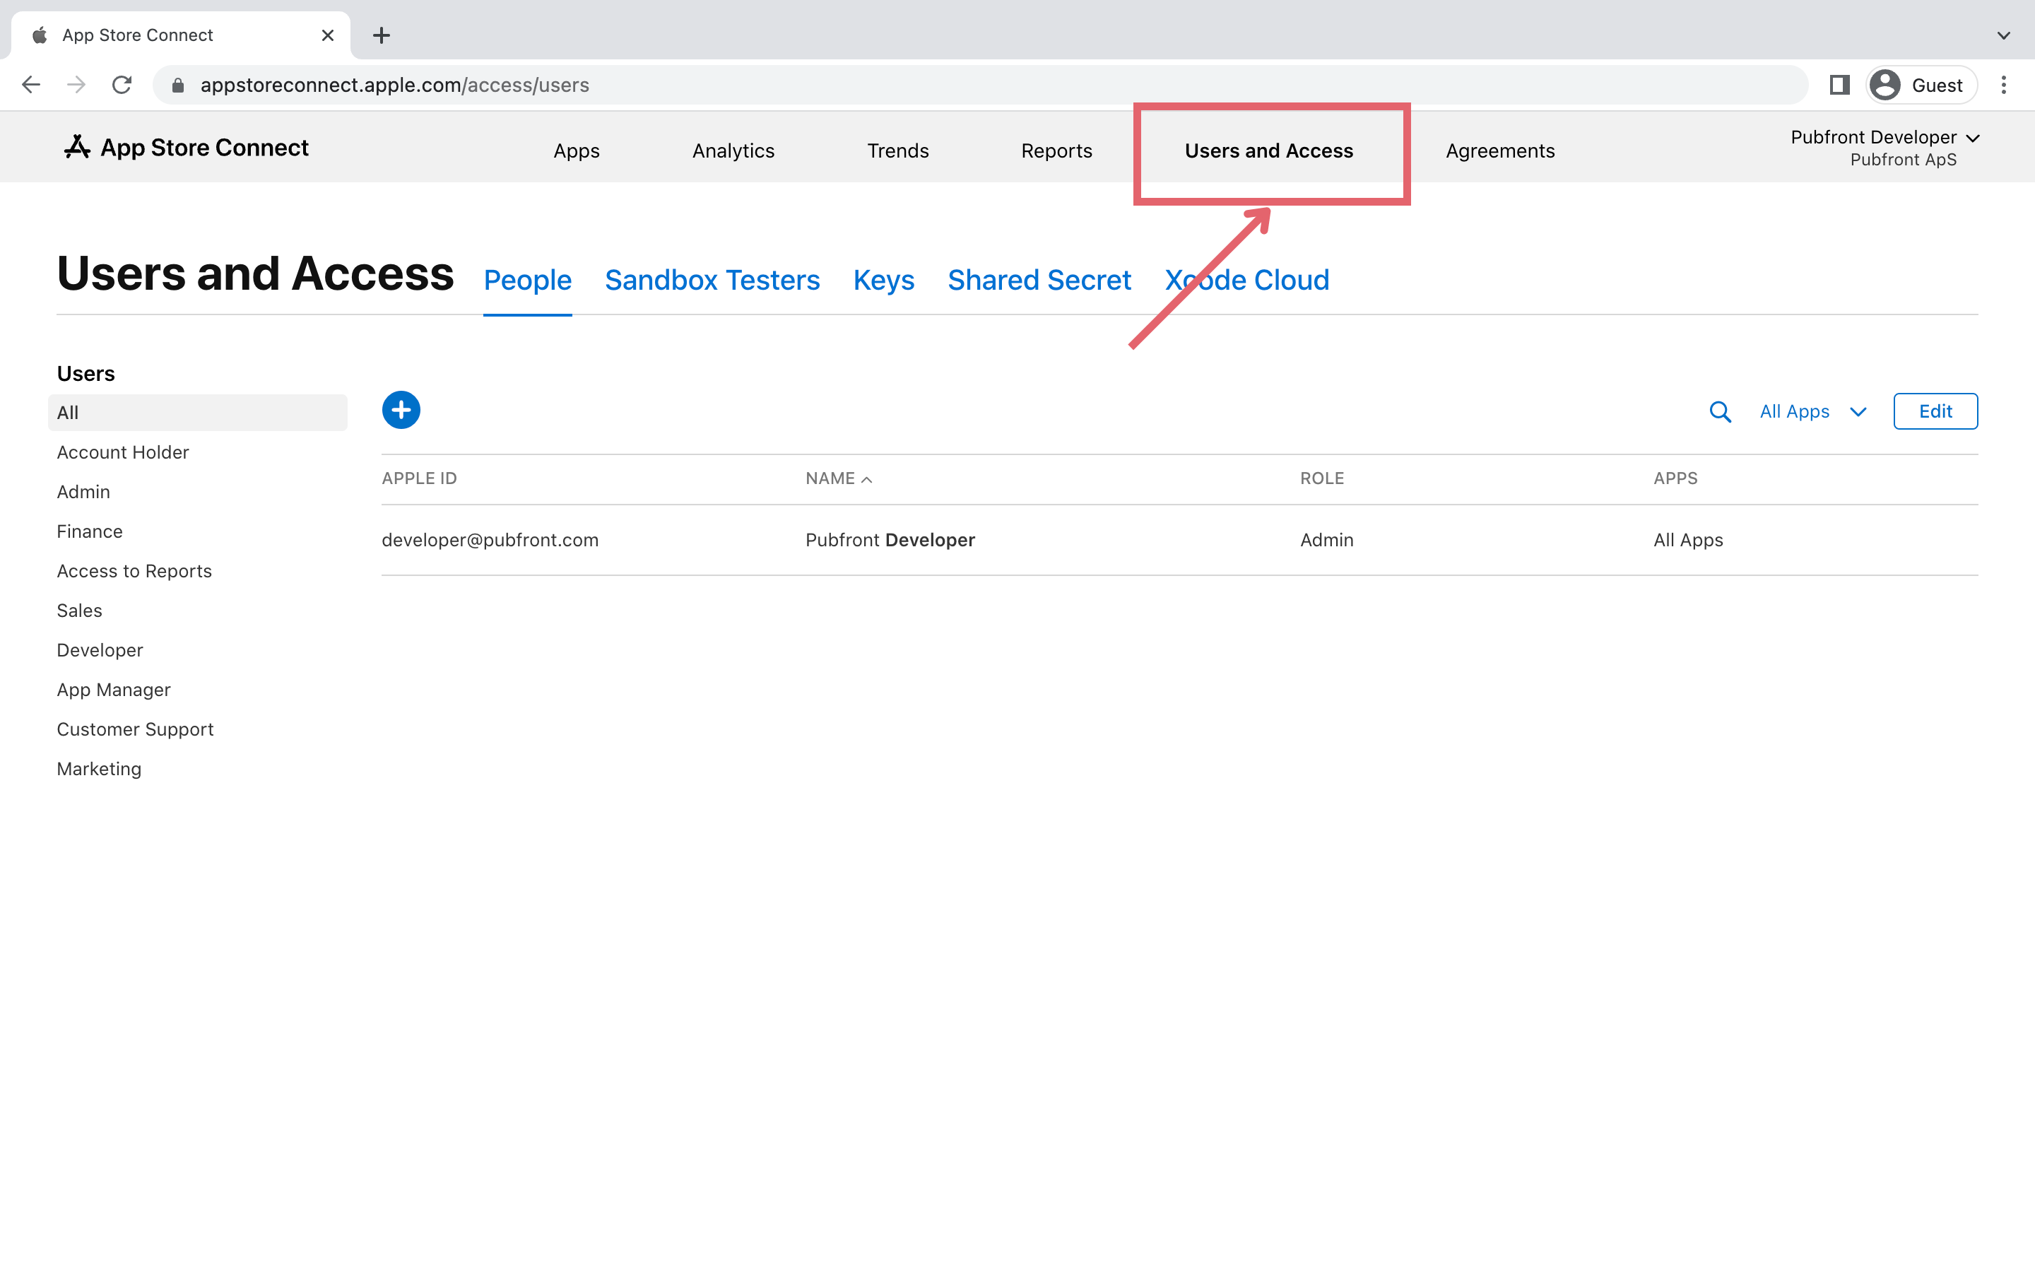
Task: Expand the Pubfront Developer account menu
Action: click(x=1885, y=147)
